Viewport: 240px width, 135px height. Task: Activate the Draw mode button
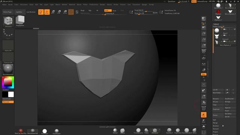click(x=47, y=12)
